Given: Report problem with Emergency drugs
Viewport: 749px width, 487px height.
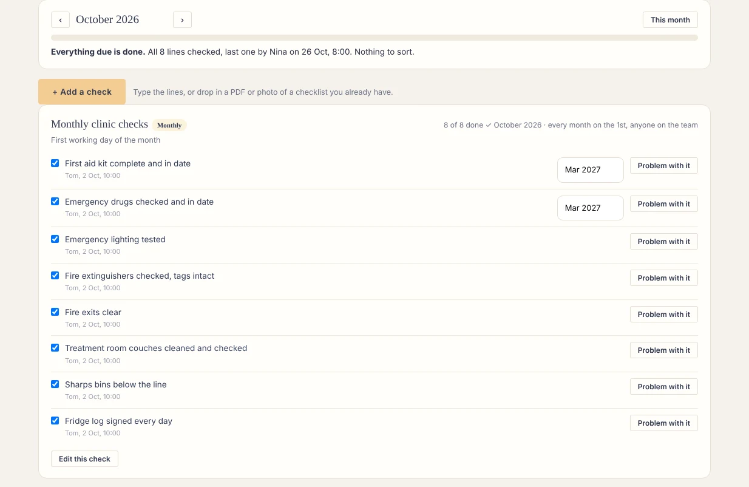Looking at the screenshot, I should [x=664, y=204].
